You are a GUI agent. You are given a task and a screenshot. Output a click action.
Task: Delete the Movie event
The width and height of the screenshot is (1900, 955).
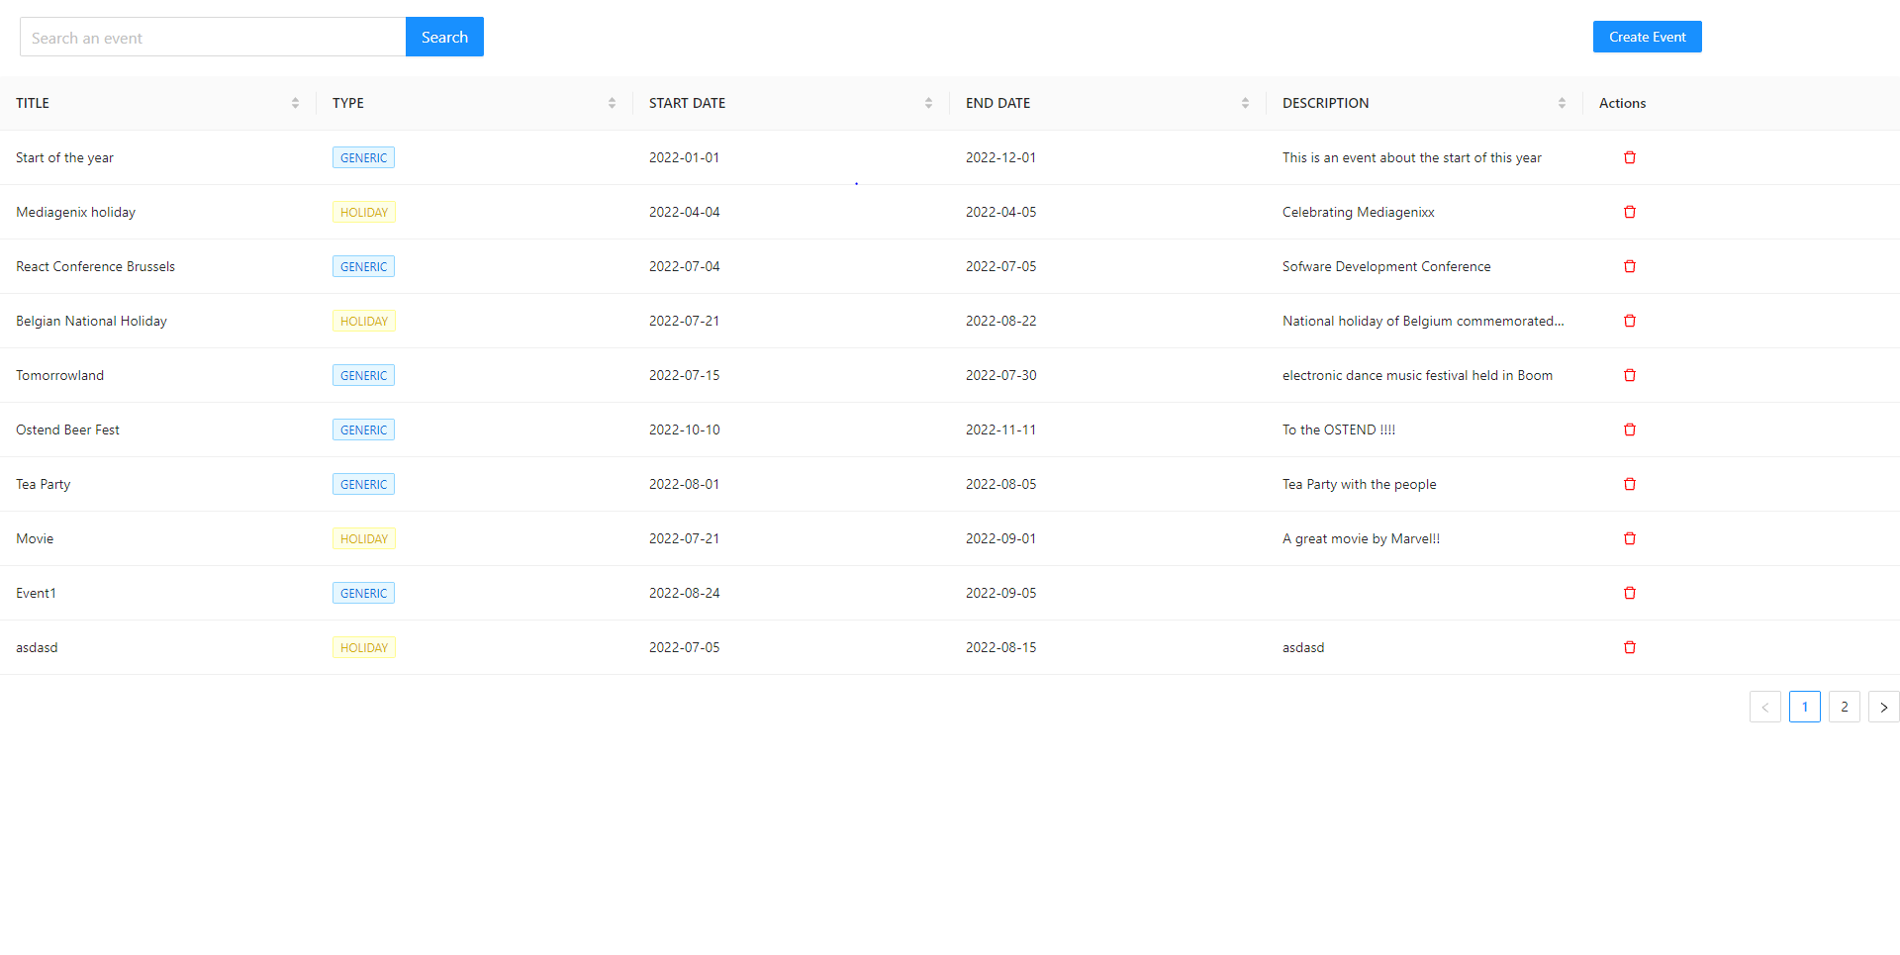coord(1630,538)
